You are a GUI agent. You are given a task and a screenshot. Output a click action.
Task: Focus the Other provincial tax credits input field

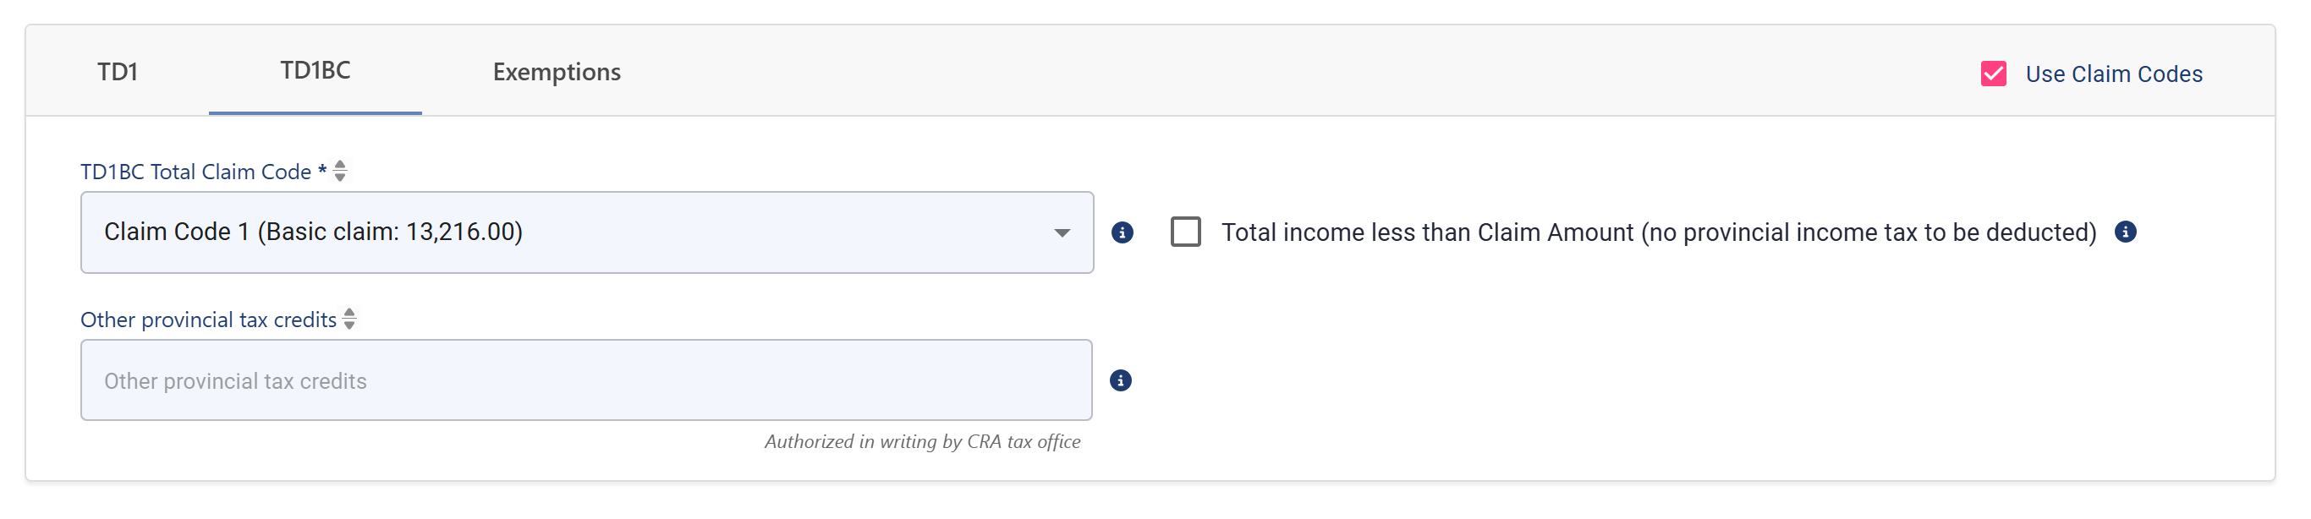click(x=586, y=380)
